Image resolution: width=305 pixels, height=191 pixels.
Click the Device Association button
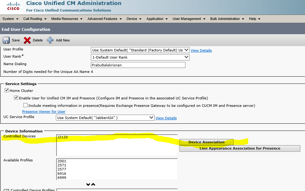point(206,142)
